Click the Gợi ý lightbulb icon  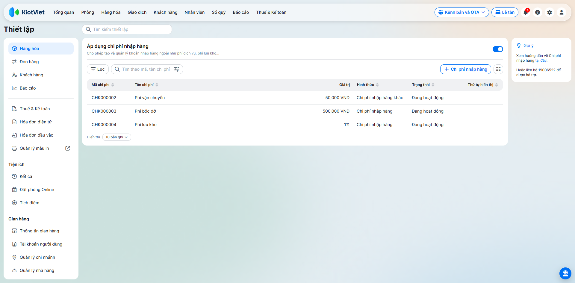point(519,46)
